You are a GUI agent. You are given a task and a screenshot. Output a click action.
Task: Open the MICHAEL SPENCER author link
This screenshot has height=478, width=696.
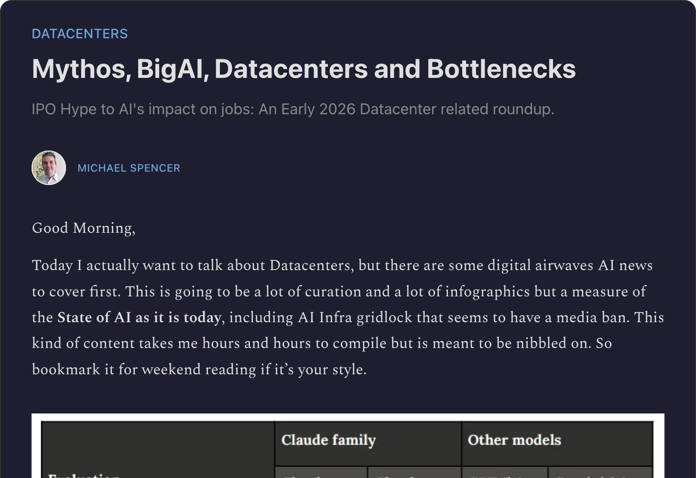pyautogui.click(x=129, y=168)
